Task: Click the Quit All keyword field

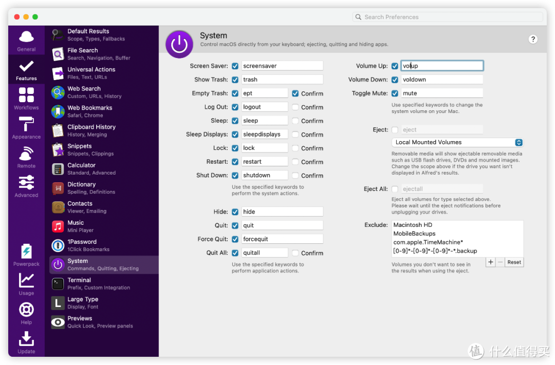Action: pyautogui.click(x=265, y=253)
